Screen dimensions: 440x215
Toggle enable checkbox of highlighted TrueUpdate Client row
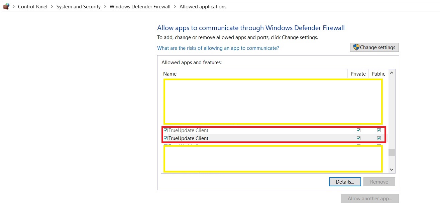[x=166, y=138]
